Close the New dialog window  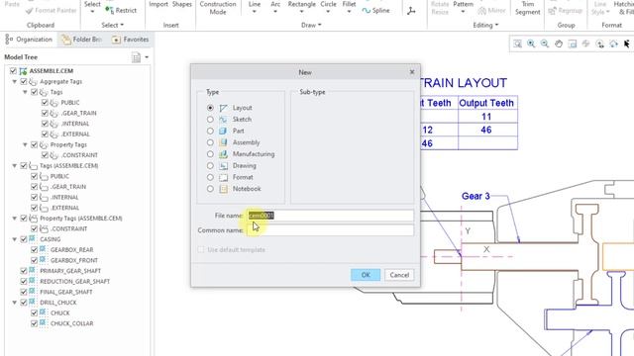412,72
